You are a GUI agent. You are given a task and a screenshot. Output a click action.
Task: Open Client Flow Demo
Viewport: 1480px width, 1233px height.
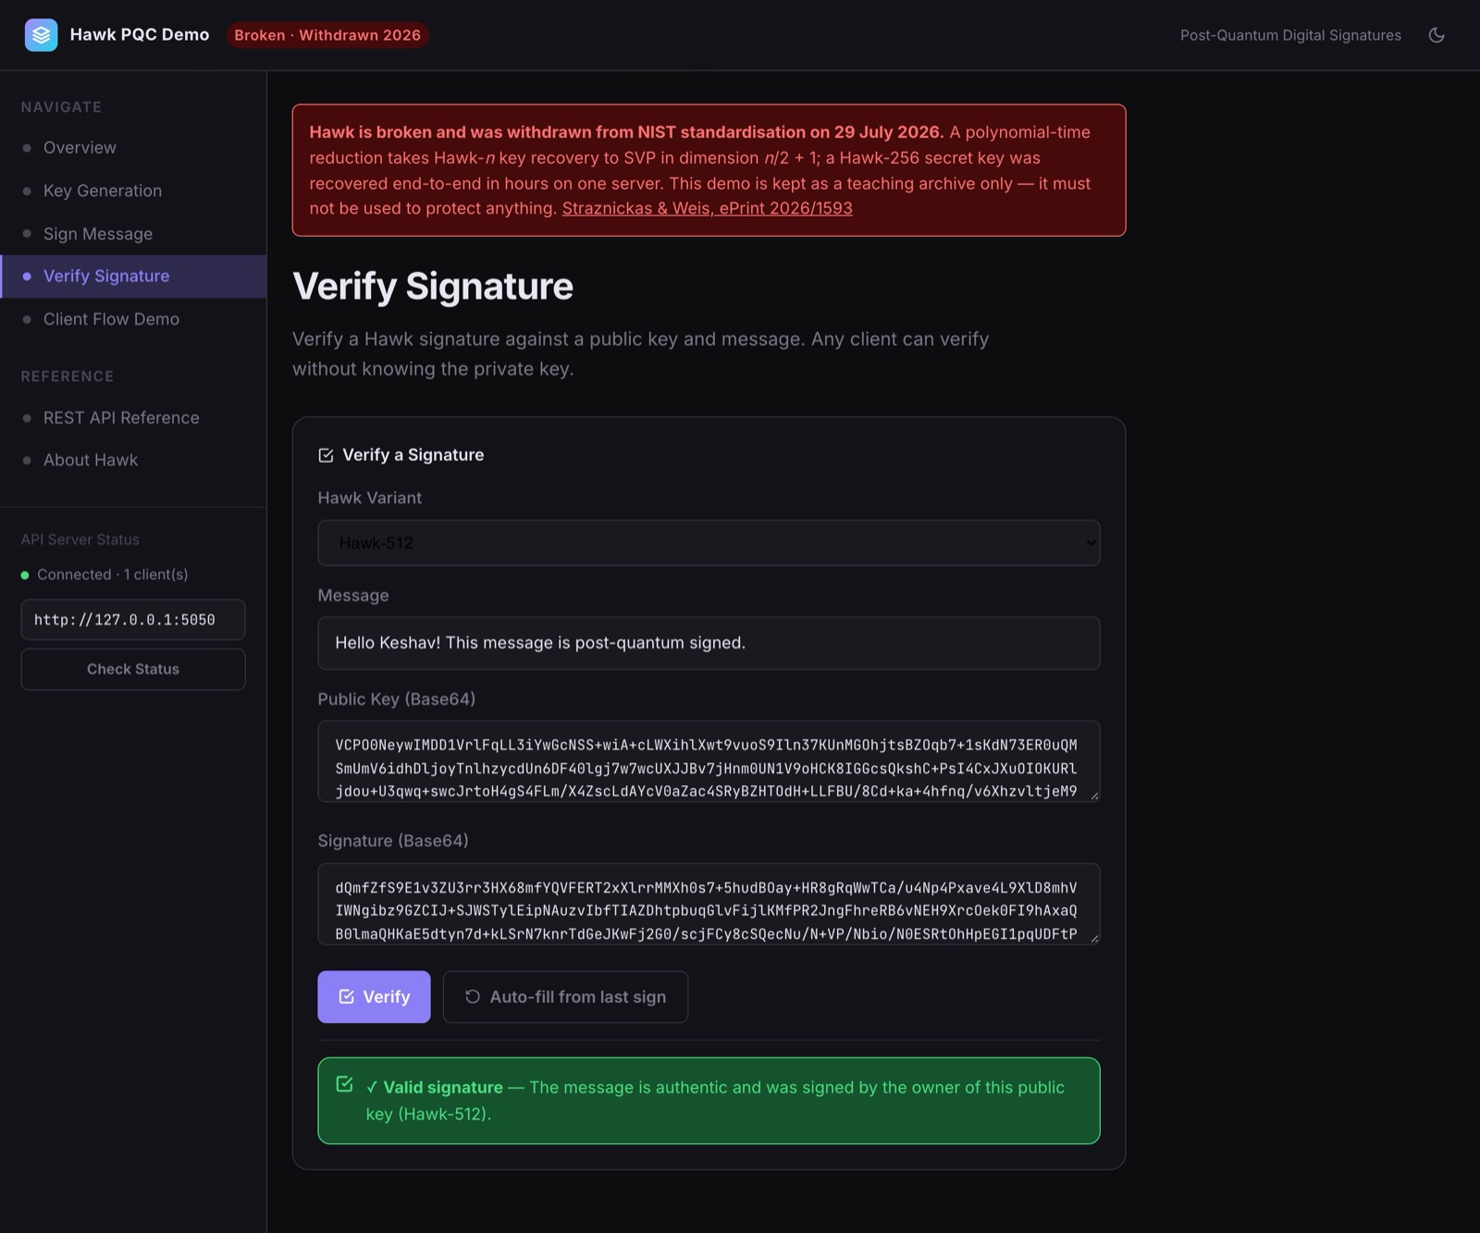click(133, 319)
